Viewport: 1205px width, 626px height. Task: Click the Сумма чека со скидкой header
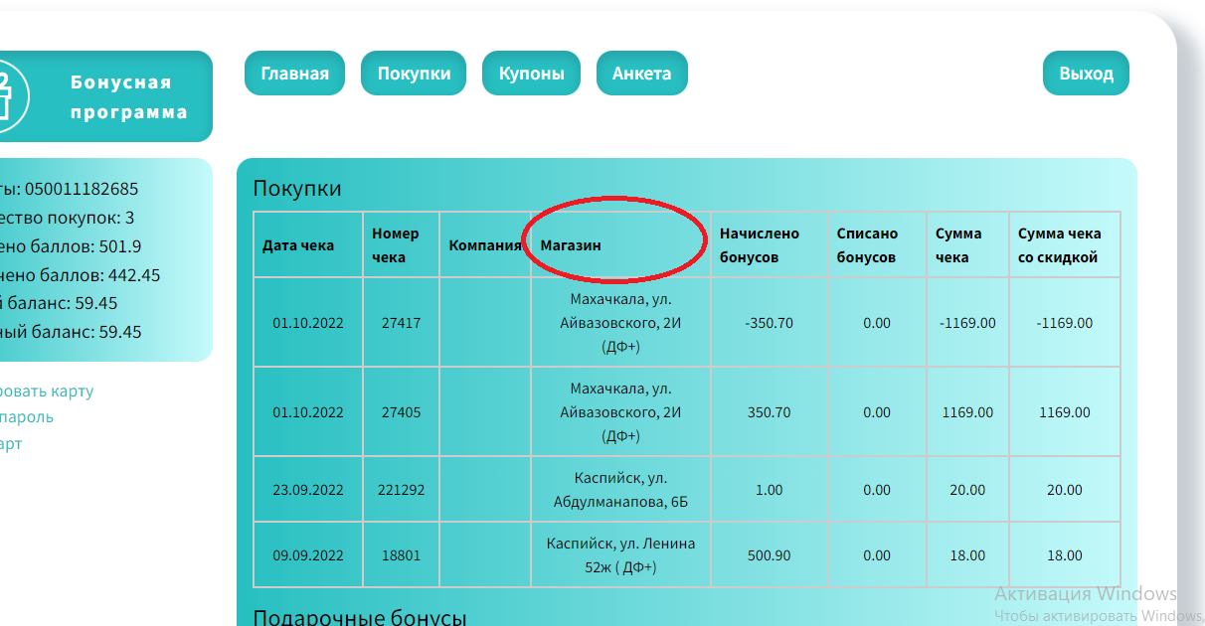click(x=1060, y=245)
